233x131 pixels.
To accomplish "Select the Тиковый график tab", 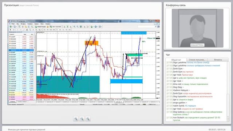I will pos(22,102).
